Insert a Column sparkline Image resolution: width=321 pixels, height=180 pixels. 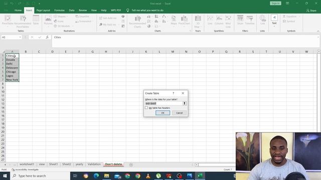[x=219, y=20]
